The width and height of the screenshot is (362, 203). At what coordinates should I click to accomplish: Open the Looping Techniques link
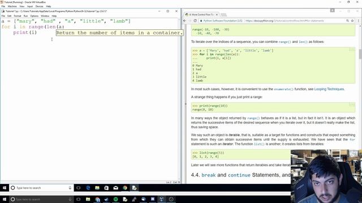pos(329,89)
